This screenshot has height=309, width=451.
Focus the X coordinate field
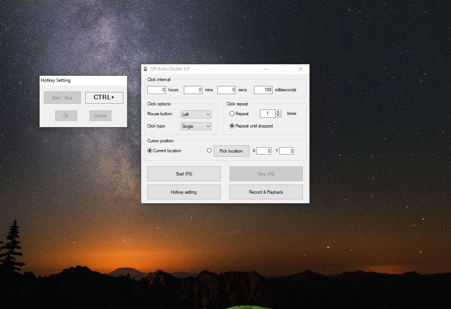pos(264,151)
